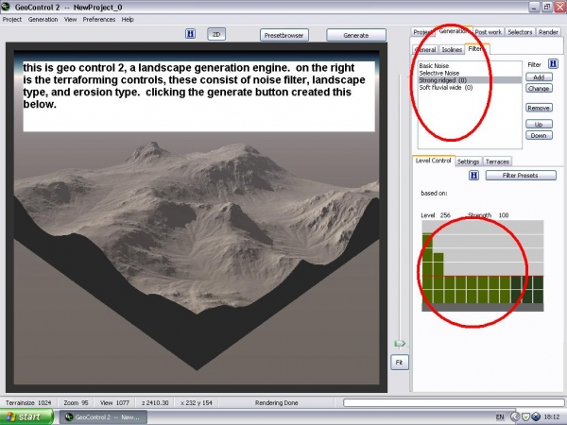Click the GeoControl app icon in title bar
567x425 pixels.
(6, 7)
